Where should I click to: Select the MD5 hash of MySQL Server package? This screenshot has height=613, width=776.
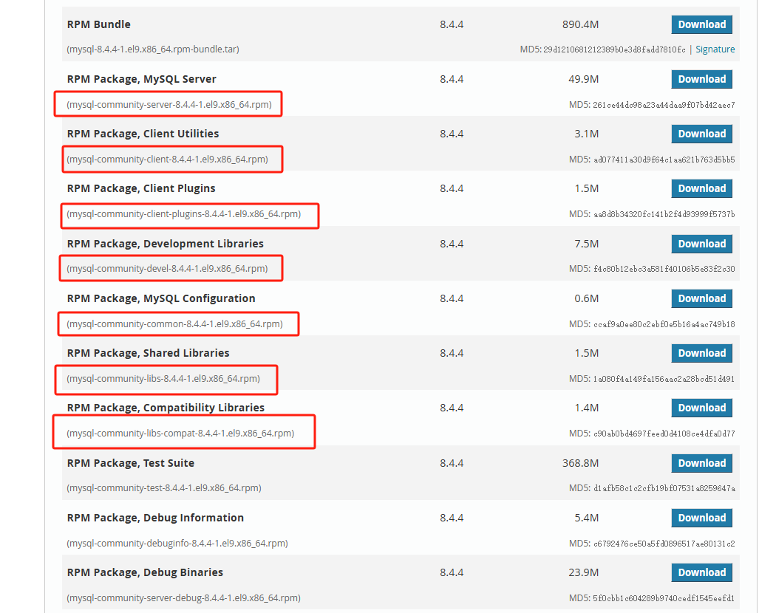click(x=664, y=105)
